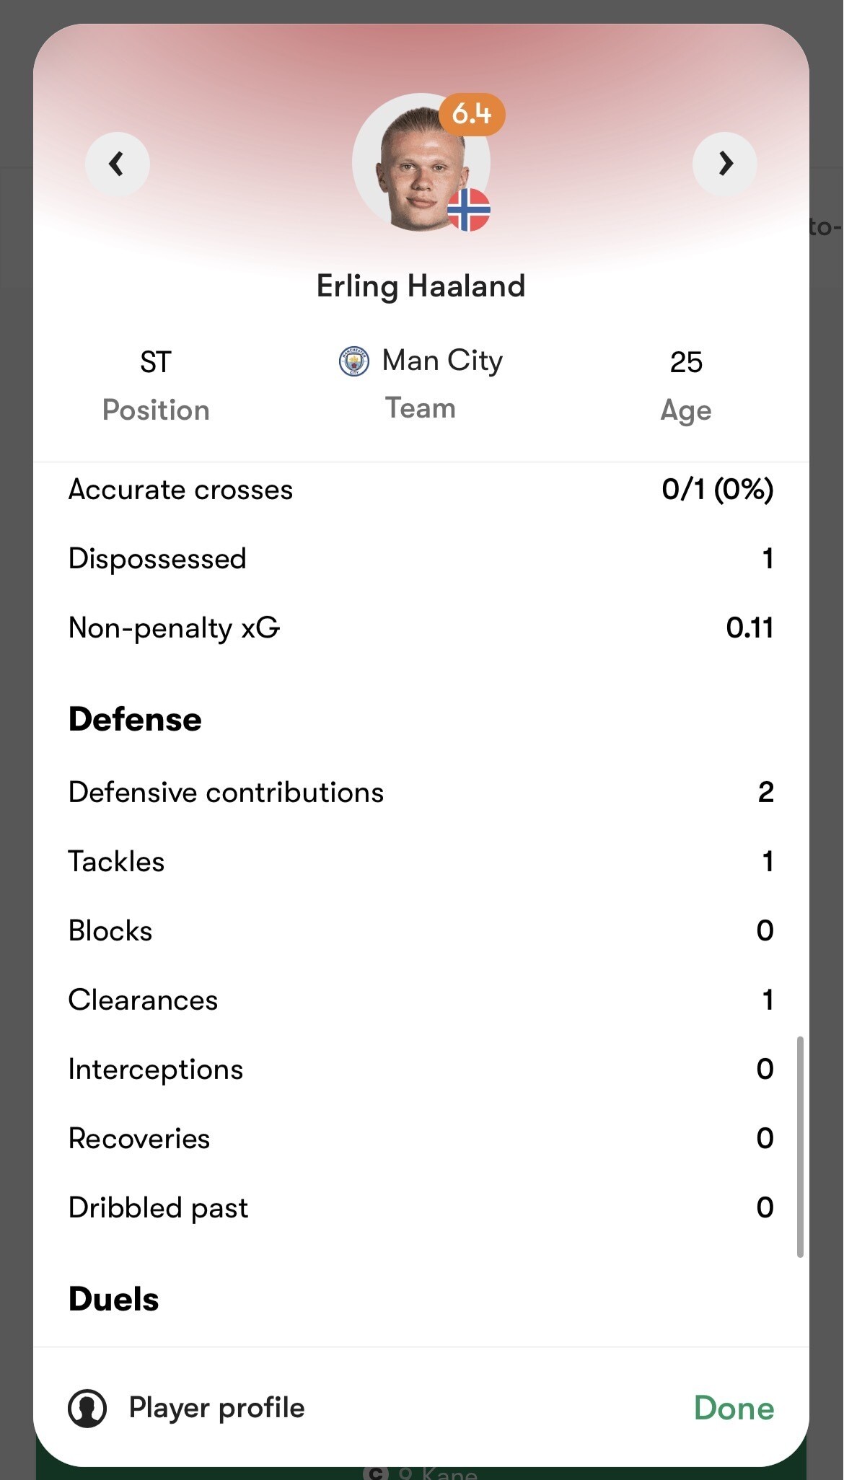844x1480 pixels.
Task: Tap the ST position value
Action: pyautogui.click(x=156, y=362)
